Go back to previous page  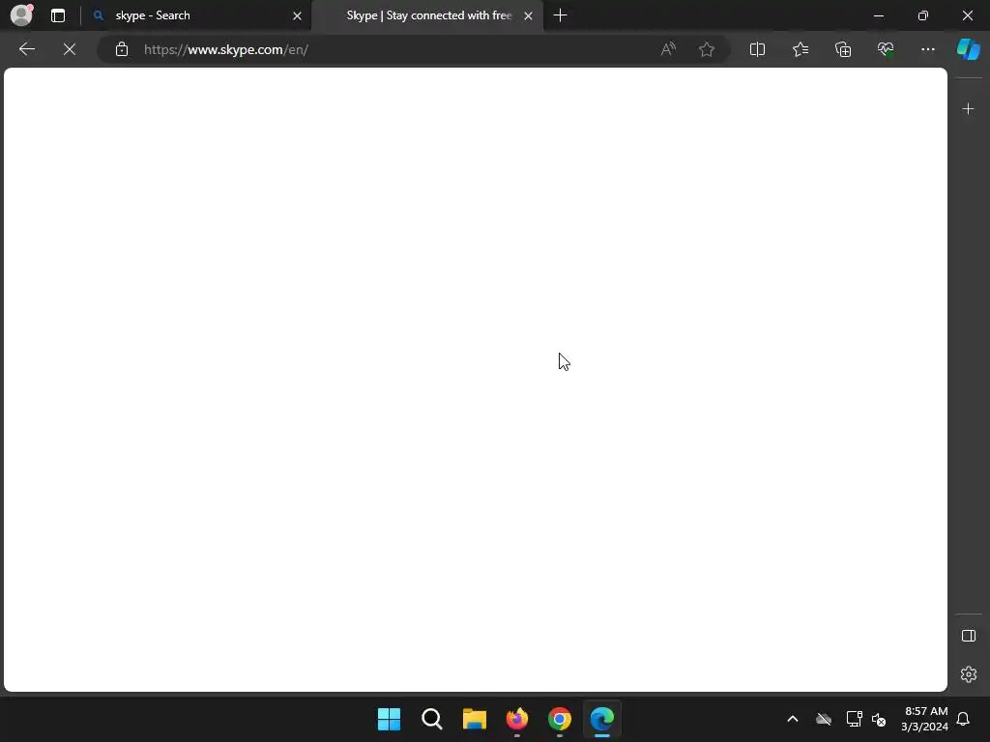(26, 49)
